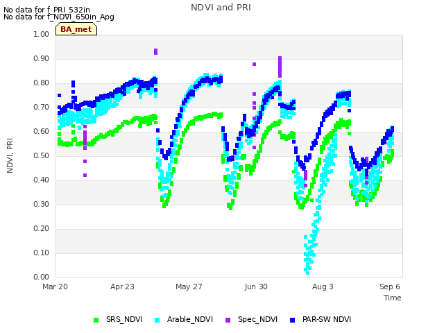
Task: Click the 0.20 y-axis tick label
Action: click(42, 228)
